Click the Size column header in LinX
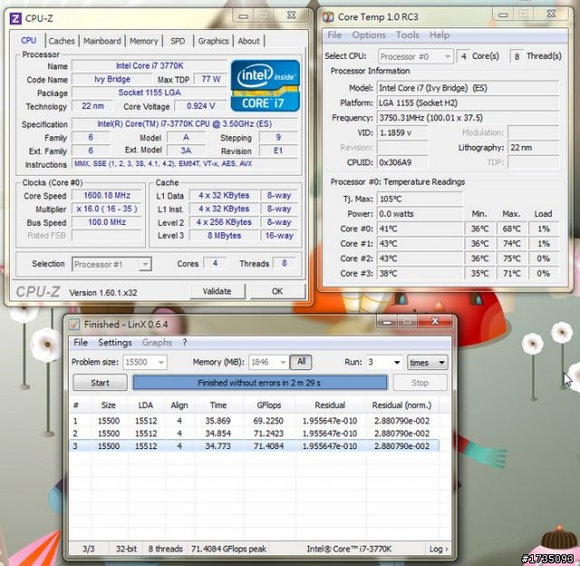Image resolution: width=580 pixels, height=566 pixels. pos(109,405)
